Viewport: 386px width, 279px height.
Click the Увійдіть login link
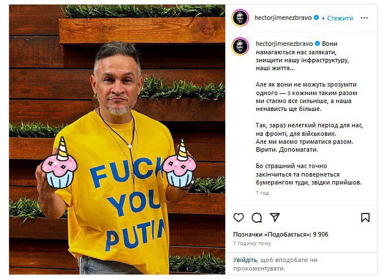[244, 260]
